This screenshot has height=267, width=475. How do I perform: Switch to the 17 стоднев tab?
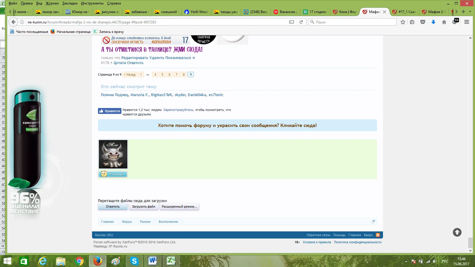pyautogui.click(x=315, y=12)
